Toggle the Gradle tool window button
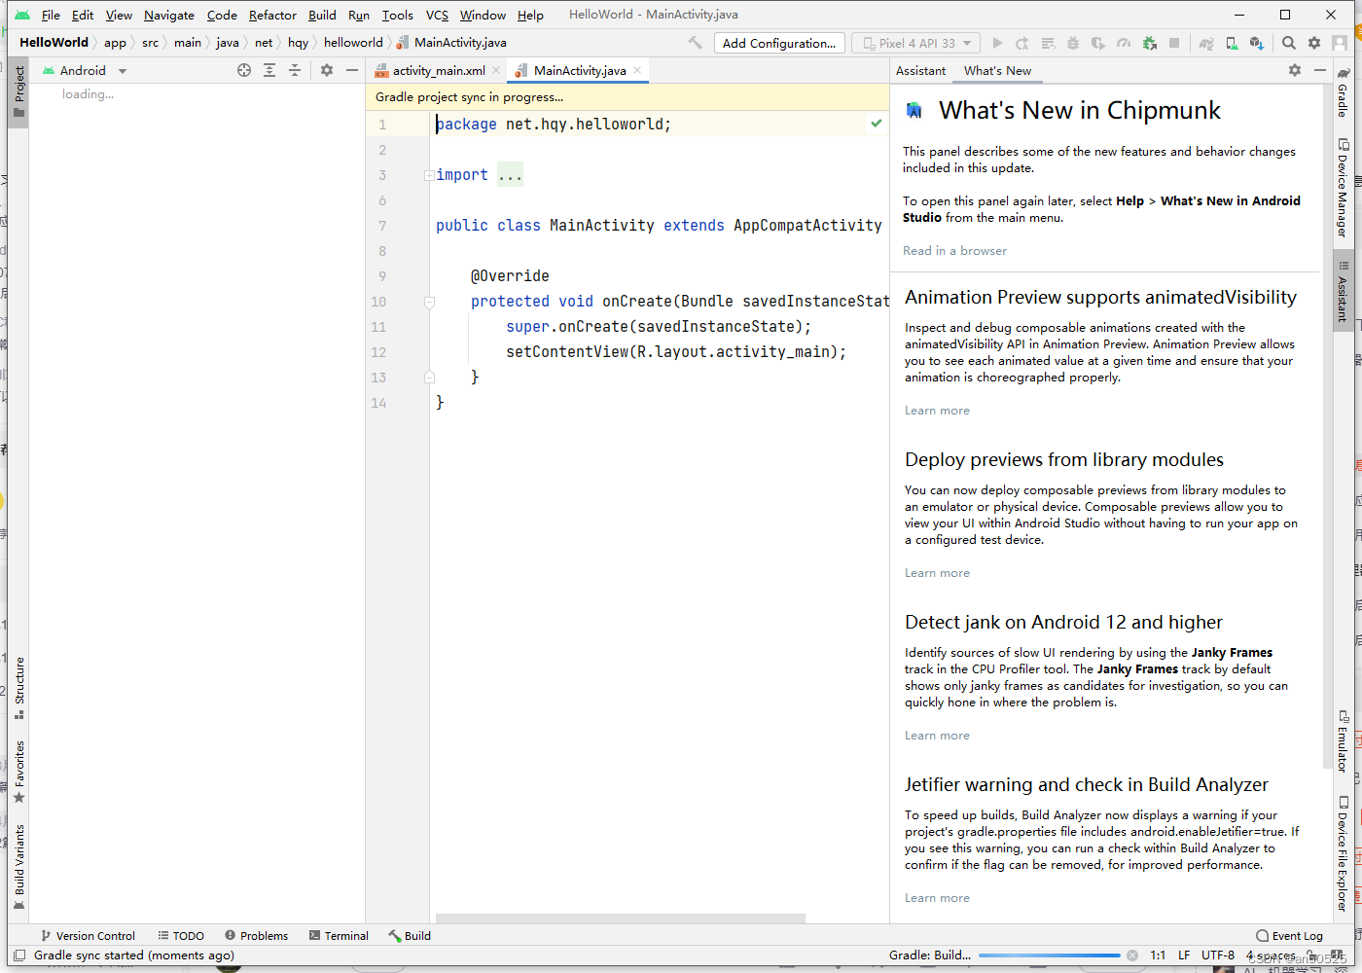Screen dimensions: 1362x973 1343,92
